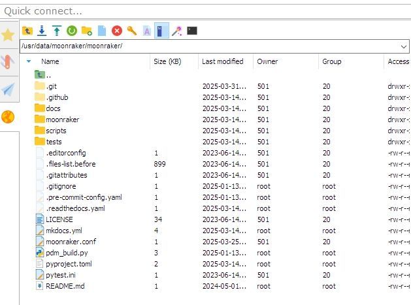Viewport: 411px width, 305px height.
Task: Select the scripts folder
Action: (x=50, y=131)
